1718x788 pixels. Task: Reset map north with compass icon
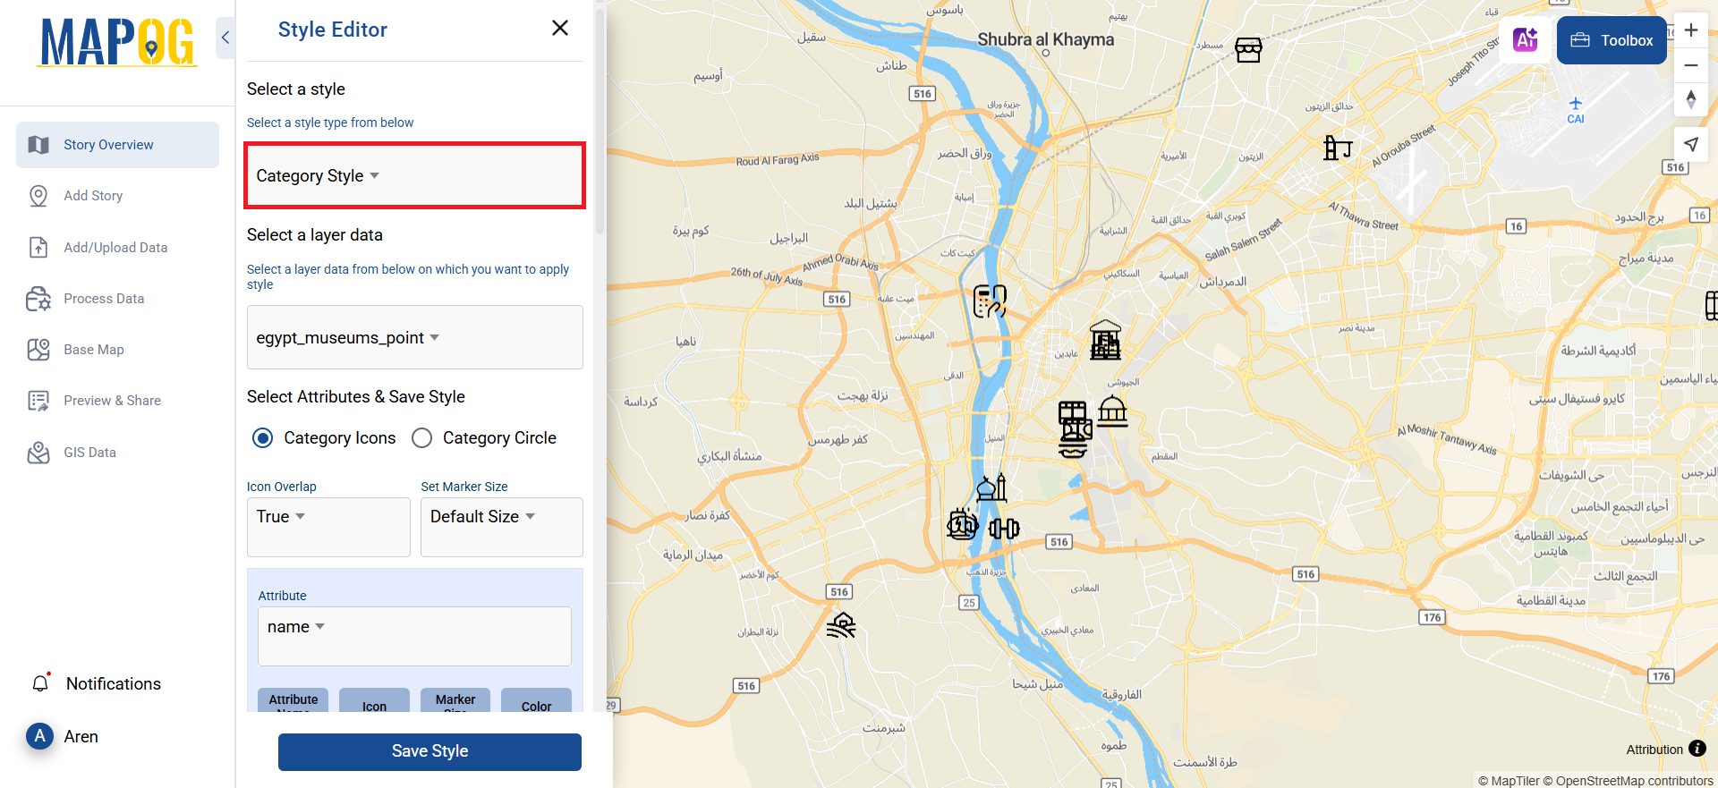1691,98
